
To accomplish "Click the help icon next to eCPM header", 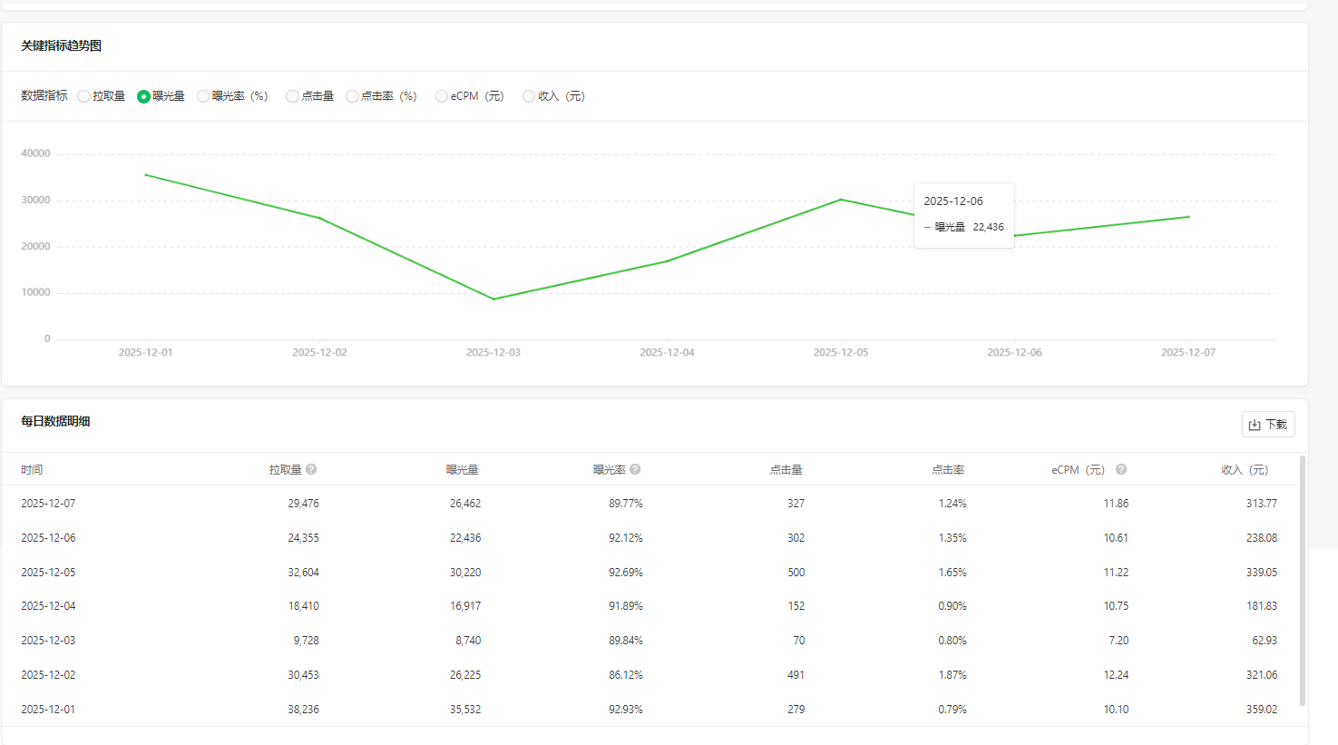I will [x=1121, y=469].
